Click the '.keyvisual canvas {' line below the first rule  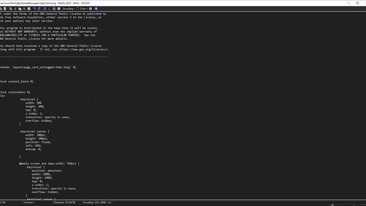coord(34,132)
